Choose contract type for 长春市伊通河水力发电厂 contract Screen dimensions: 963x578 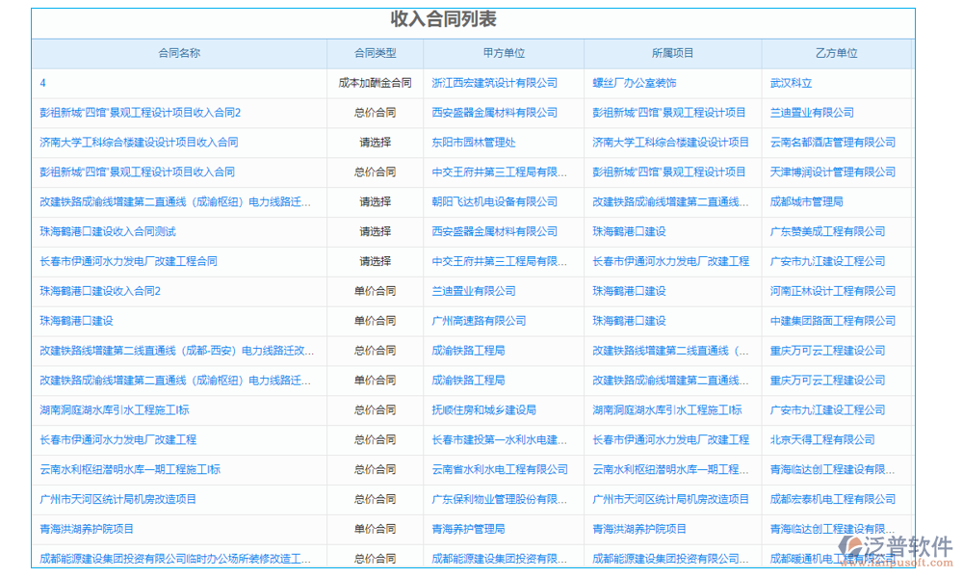[376, 261]
